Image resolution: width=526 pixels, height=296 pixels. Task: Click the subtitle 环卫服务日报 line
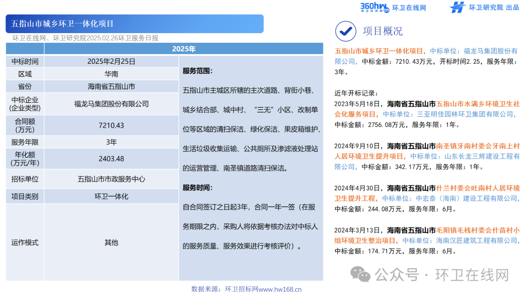[x=86, y=38]
